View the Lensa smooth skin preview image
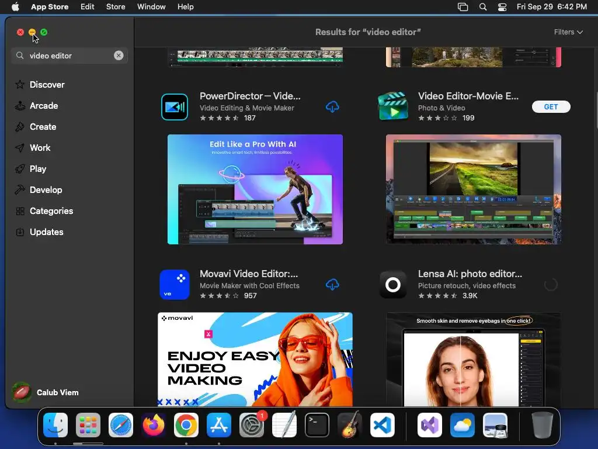This screenshot has height=449, width=598. 473,360
